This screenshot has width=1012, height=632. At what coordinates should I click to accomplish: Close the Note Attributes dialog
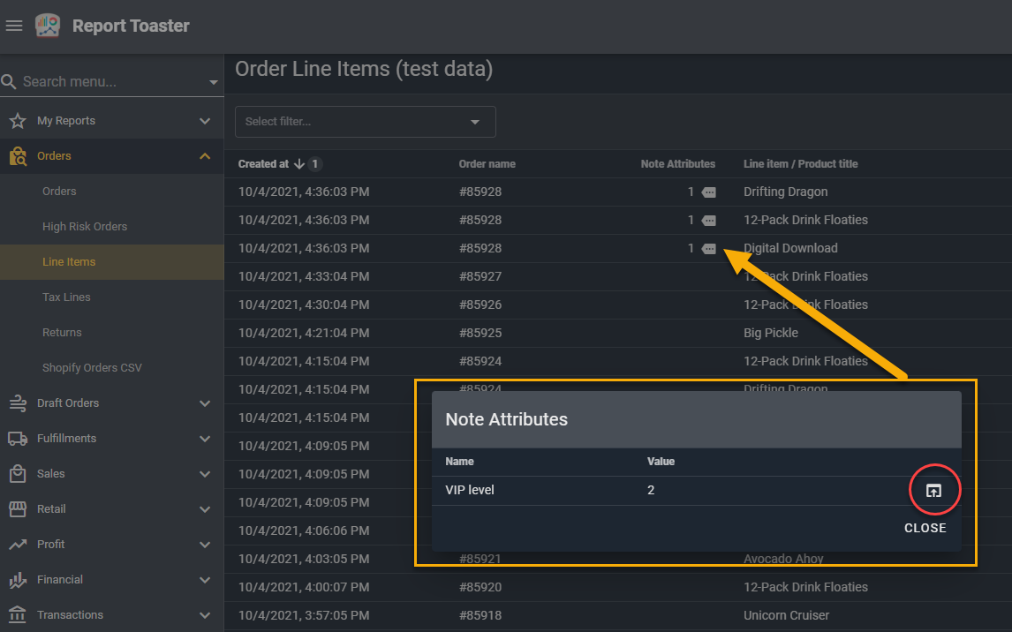(x=925, y=528)
